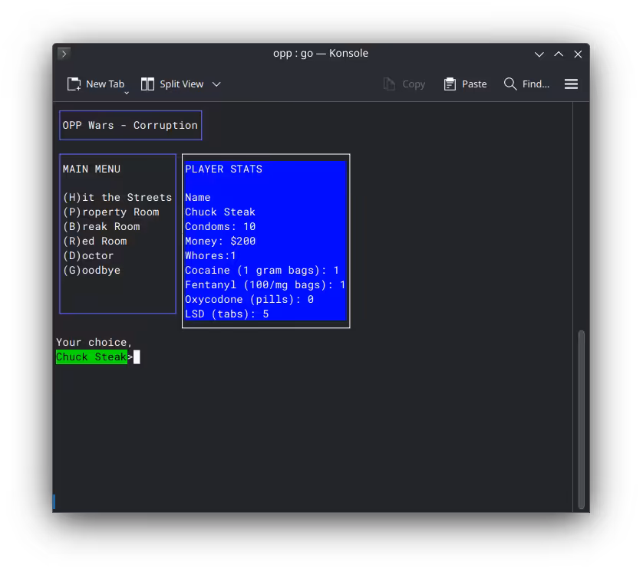Open the Konsole hamburger menu
This screenshot has height=575, width=643.
(x=571, y=84)
